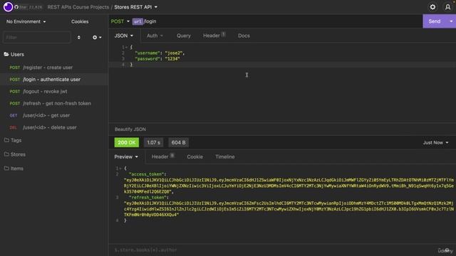456x256 pixels.
Task: Expand the Stores folder
Action: tap(15, 154)
